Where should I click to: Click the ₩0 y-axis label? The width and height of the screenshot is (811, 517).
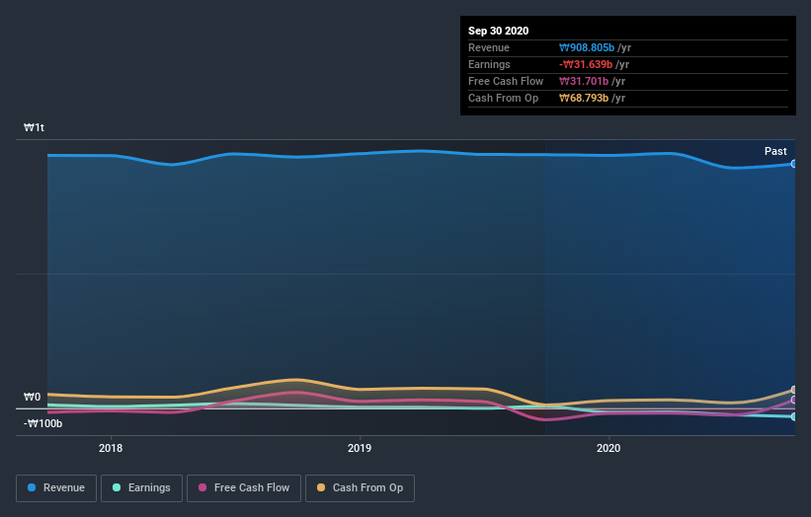[32, 397]
